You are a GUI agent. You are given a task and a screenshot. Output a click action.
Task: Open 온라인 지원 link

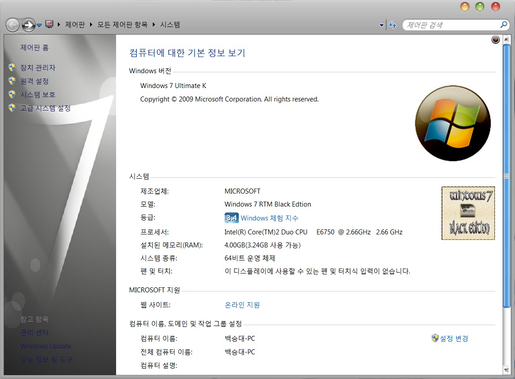tap(242, 305)
